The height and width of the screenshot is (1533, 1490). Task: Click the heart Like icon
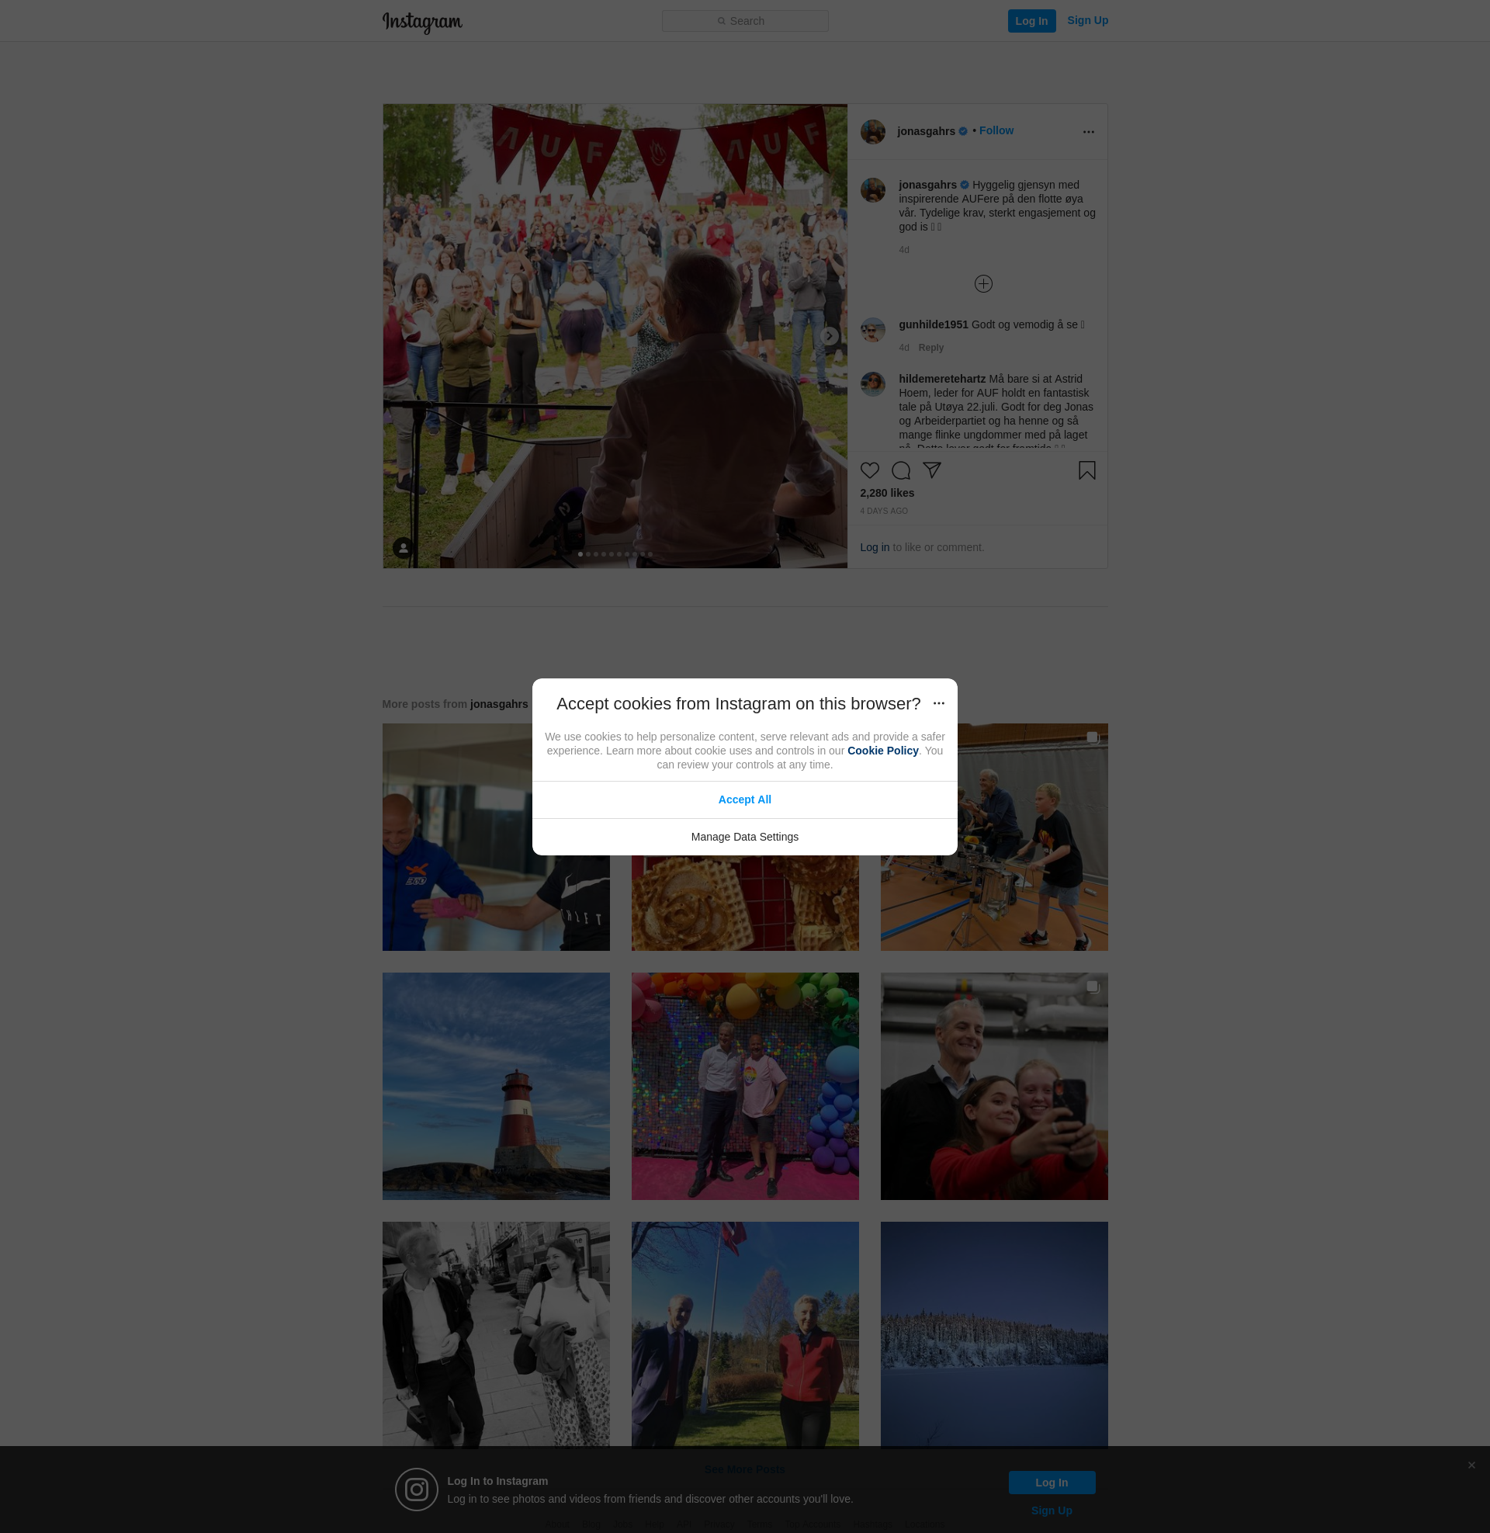pyautogui.click(x=869, y=470)
